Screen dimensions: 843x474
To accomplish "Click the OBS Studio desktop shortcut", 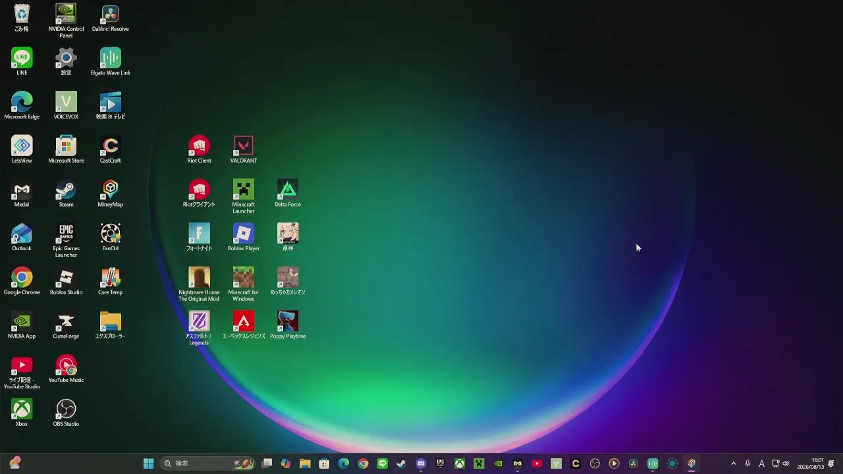I will pos(66,413).
